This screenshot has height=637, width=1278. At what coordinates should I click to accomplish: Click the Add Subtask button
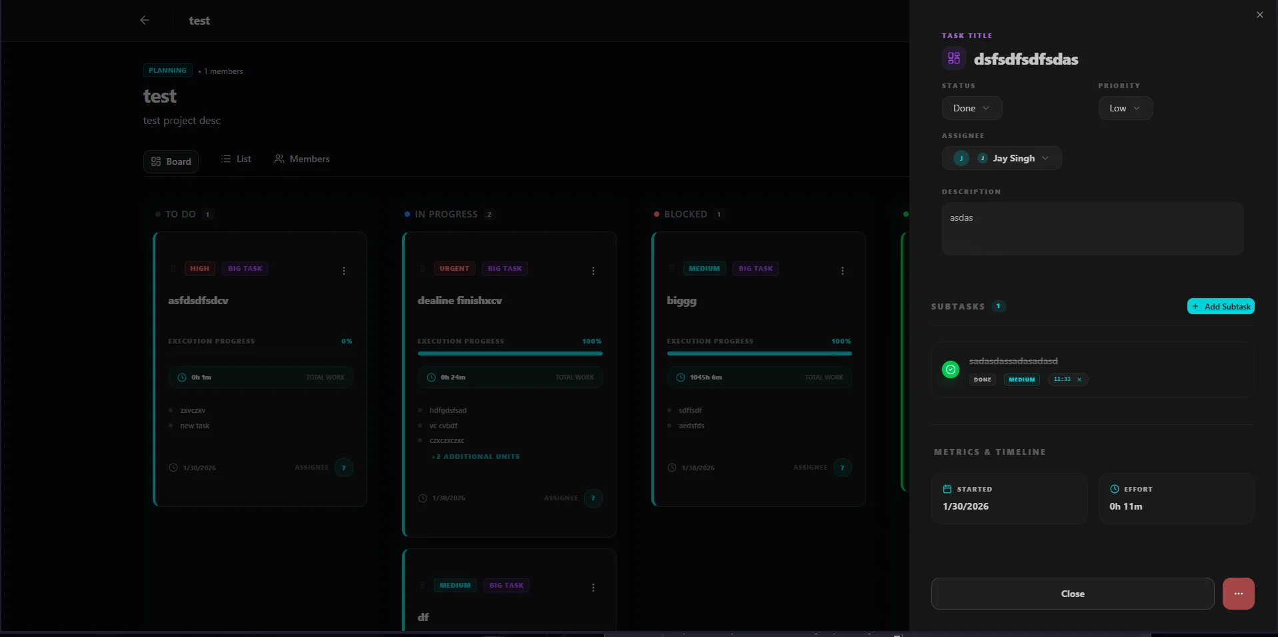click(x=1221, y=306)
